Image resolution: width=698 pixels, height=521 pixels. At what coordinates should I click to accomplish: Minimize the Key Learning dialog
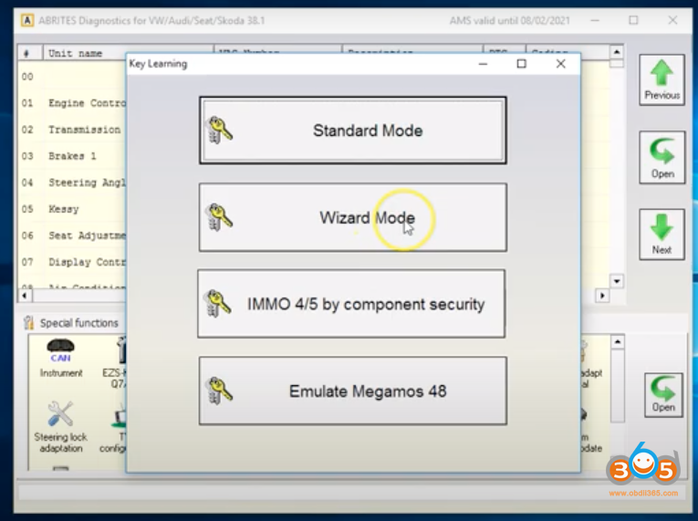click(483, 64)
